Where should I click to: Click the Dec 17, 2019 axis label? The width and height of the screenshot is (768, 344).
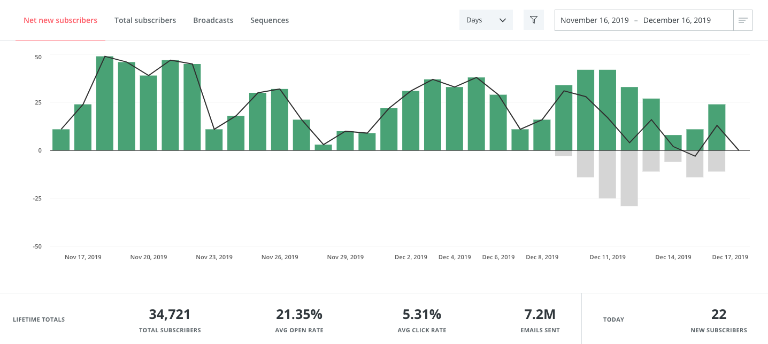pyautogui.click(x=730, y=257)
